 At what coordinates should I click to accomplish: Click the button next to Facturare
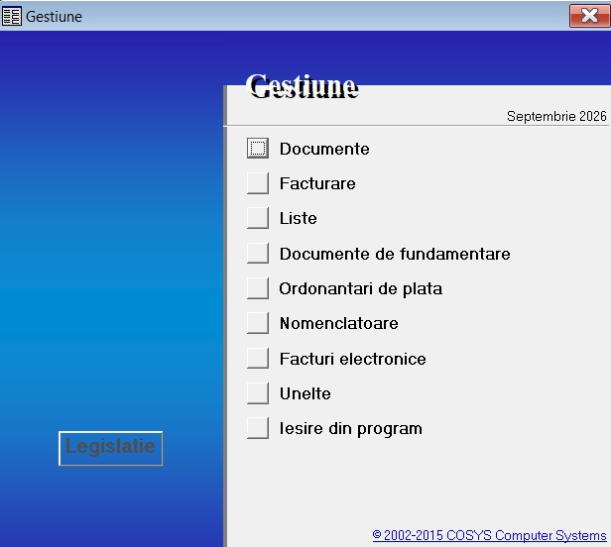click(258, 183)
